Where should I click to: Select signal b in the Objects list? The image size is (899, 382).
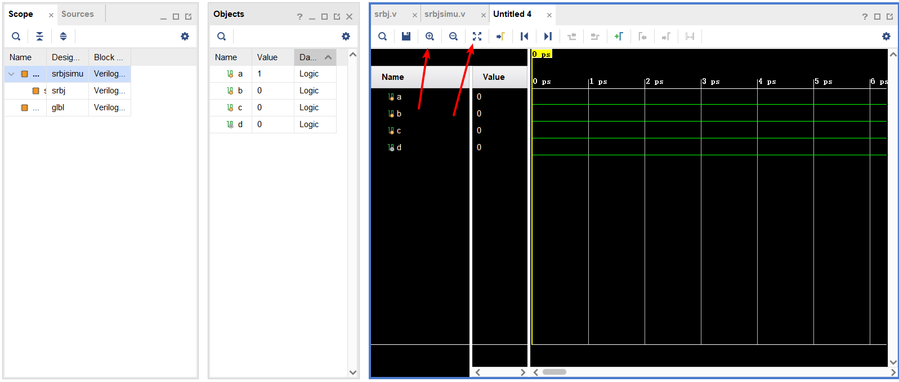click(x=240, y=91)
